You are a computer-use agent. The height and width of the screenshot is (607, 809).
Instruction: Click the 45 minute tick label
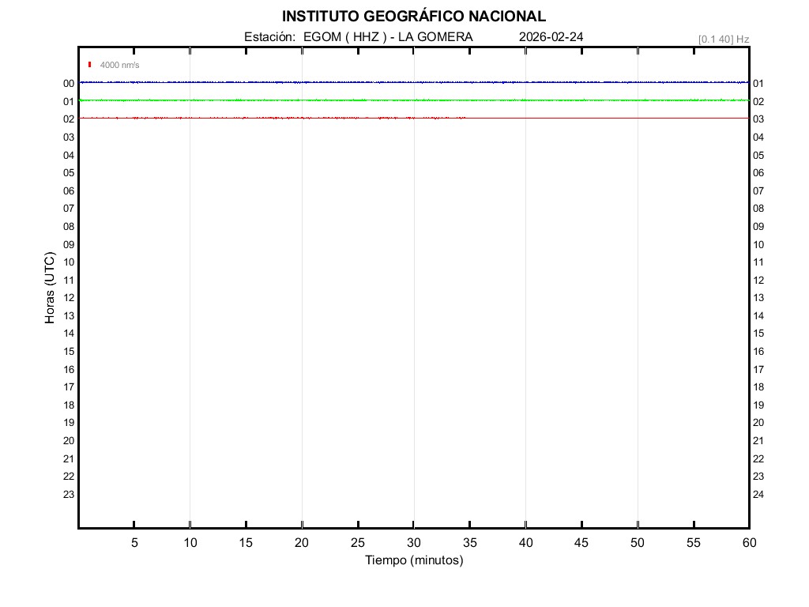click(581, 543)
